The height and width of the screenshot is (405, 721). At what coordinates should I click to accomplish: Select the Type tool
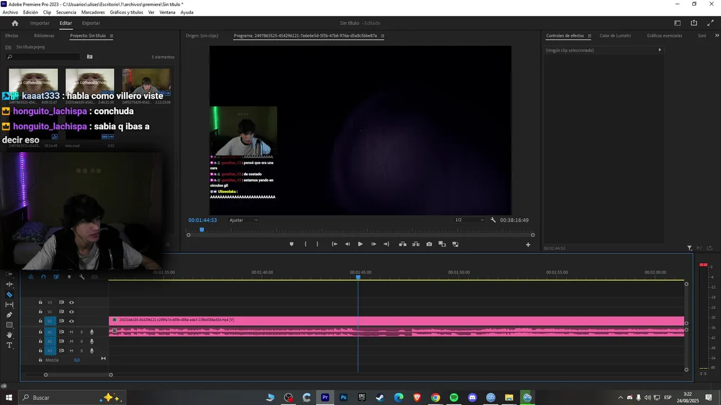pyautogui.click(x=9, y=345)
